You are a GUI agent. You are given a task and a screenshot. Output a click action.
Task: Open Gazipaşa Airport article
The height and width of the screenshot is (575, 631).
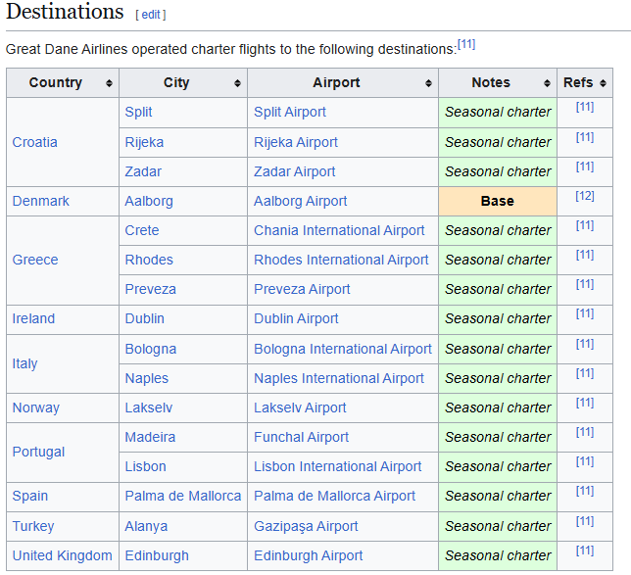pyautogui.click(x=306, y=526)
